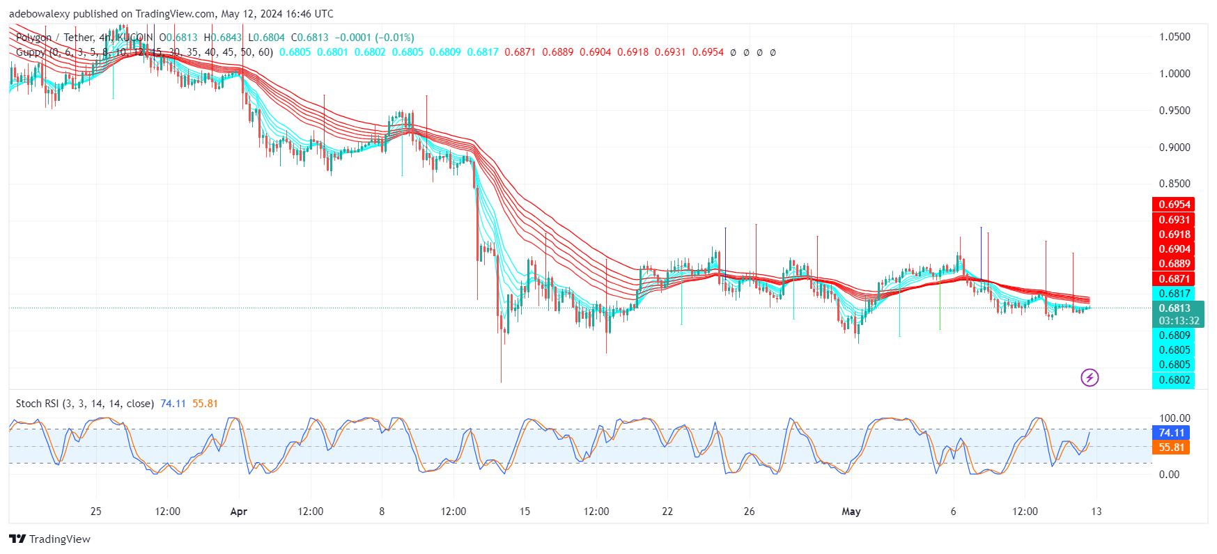Click the cyan 0.6802 price label
The image size is (1217, 554).
1174,380
